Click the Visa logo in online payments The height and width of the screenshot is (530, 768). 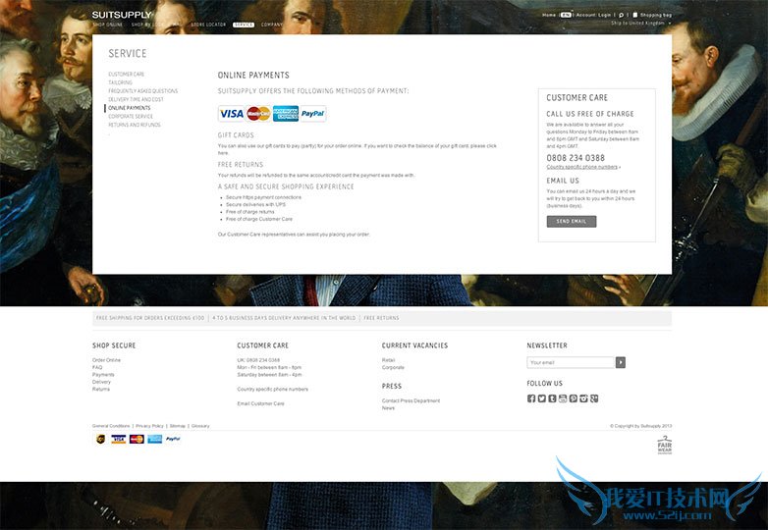(x=231, y=114)
